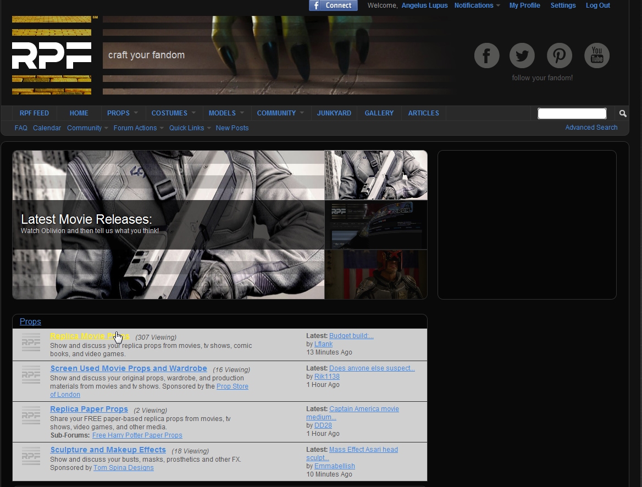642x487 pixels.
Task: Open Screen Used Movie Props and Wardrobe forum
Action: (129, 368)
